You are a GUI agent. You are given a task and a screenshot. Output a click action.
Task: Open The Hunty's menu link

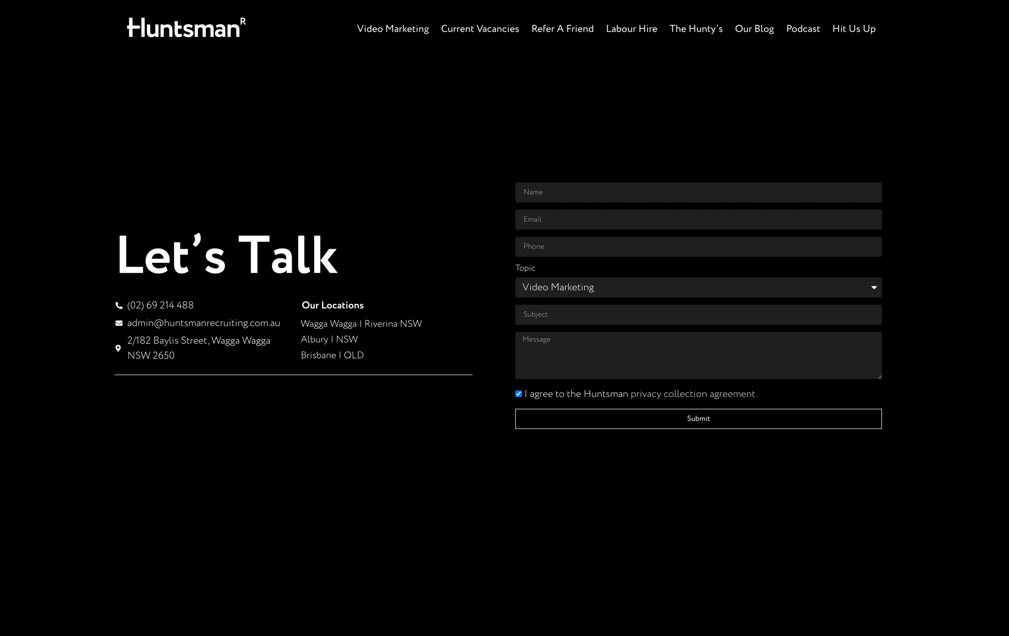coord(696,29)
